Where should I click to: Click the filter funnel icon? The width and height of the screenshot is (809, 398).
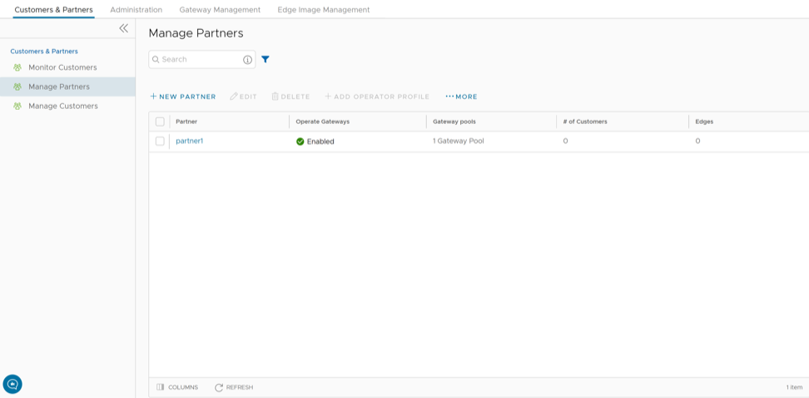pos(266,60)
